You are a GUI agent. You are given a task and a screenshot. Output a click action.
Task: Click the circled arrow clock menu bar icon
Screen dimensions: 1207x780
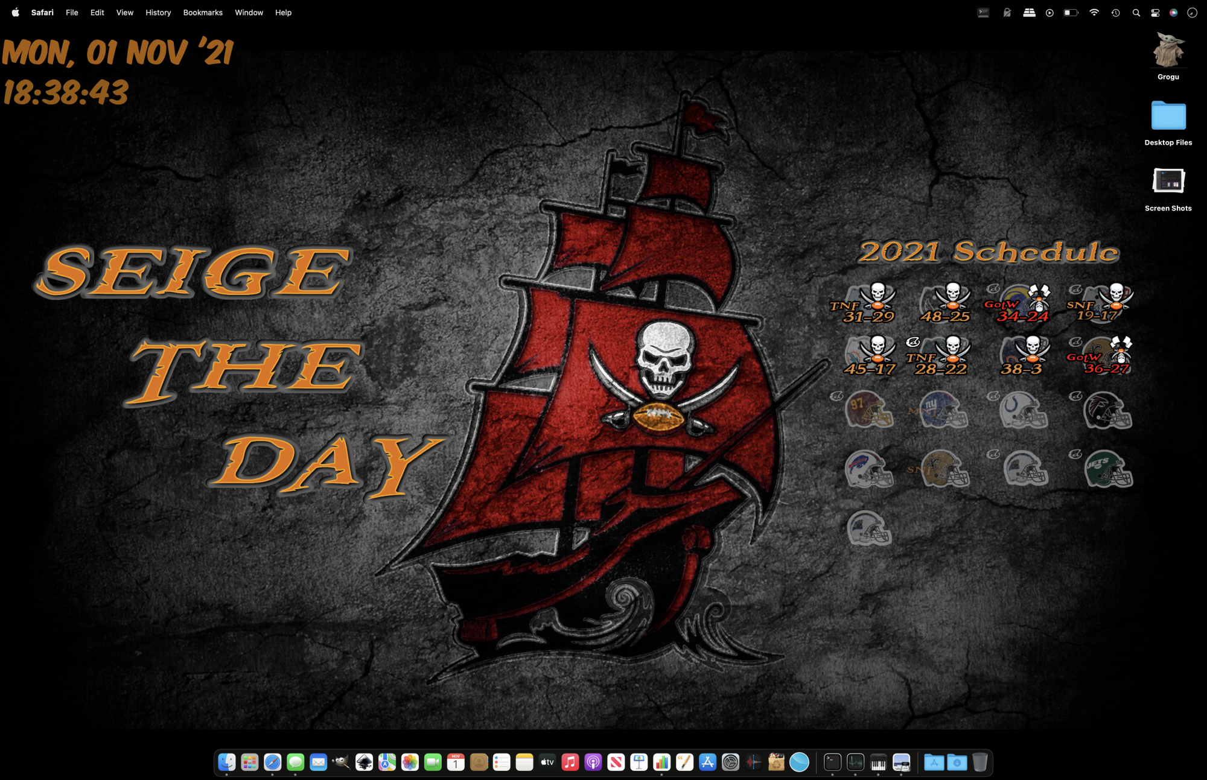click(1193, 13)
